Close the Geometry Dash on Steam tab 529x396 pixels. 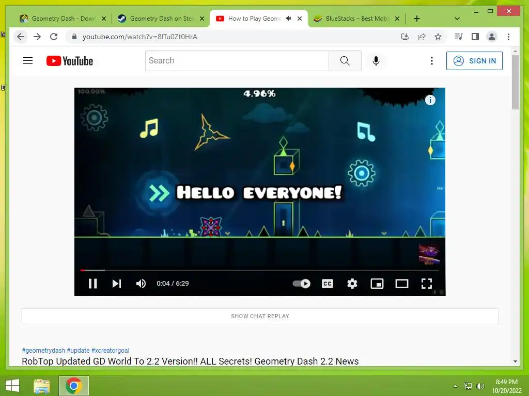pos(202,19)
